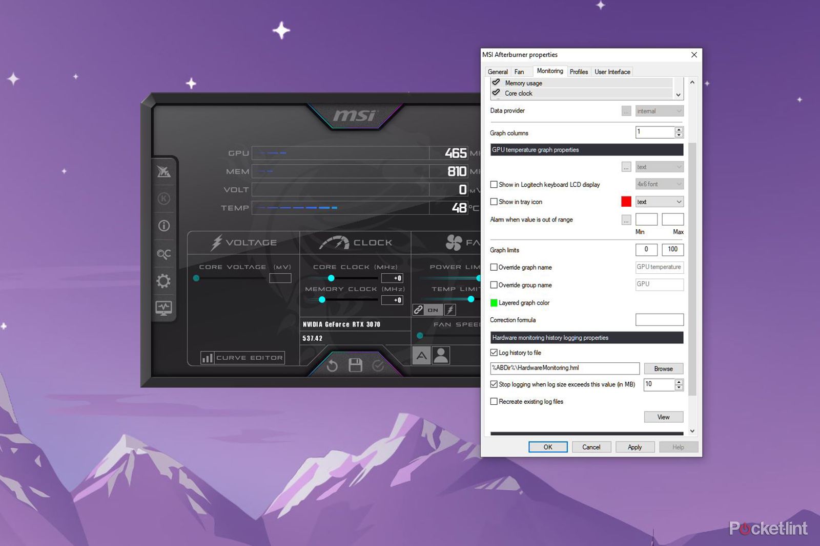Enable Recreate existing log files

tap(494, 402)
